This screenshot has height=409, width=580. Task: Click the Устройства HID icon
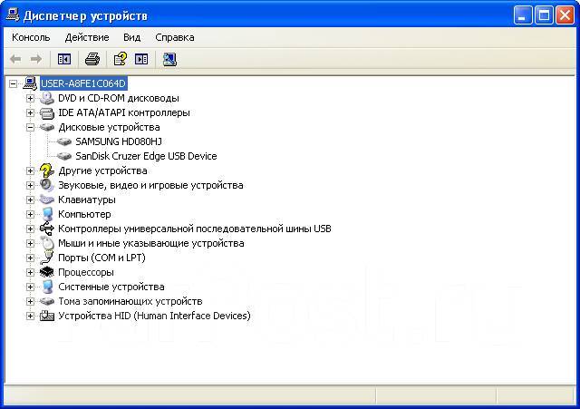(47, 316)
